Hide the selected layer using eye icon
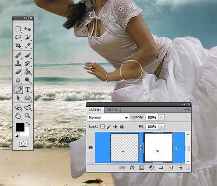The image size is (217, 186). tap(90, 148)
